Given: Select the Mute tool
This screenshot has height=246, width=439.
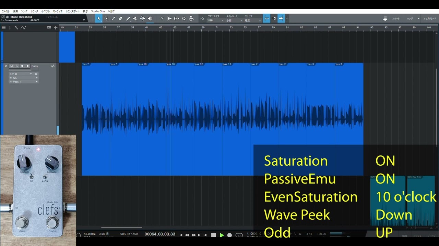Looking at the screenshot, I should click(135, 18).
